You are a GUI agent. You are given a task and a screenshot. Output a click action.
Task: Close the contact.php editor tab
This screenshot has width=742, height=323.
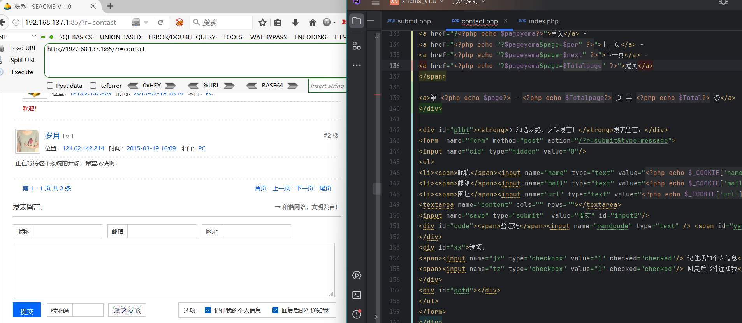(x=505, y=21)
